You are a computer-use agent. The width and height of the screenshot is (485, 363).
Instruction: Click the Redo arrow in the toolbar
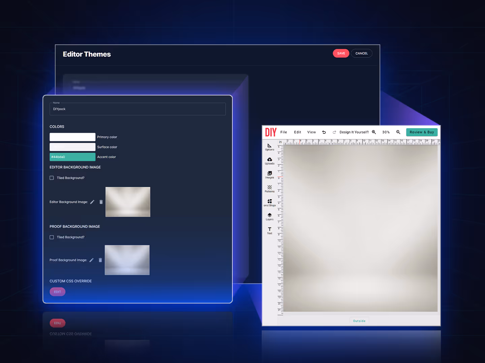[334, 132]
